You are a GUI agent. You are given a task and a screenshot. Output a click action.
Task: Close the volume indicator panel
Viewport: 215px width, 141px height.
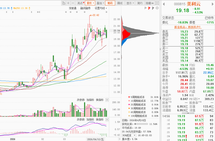[x=107, y=100]
